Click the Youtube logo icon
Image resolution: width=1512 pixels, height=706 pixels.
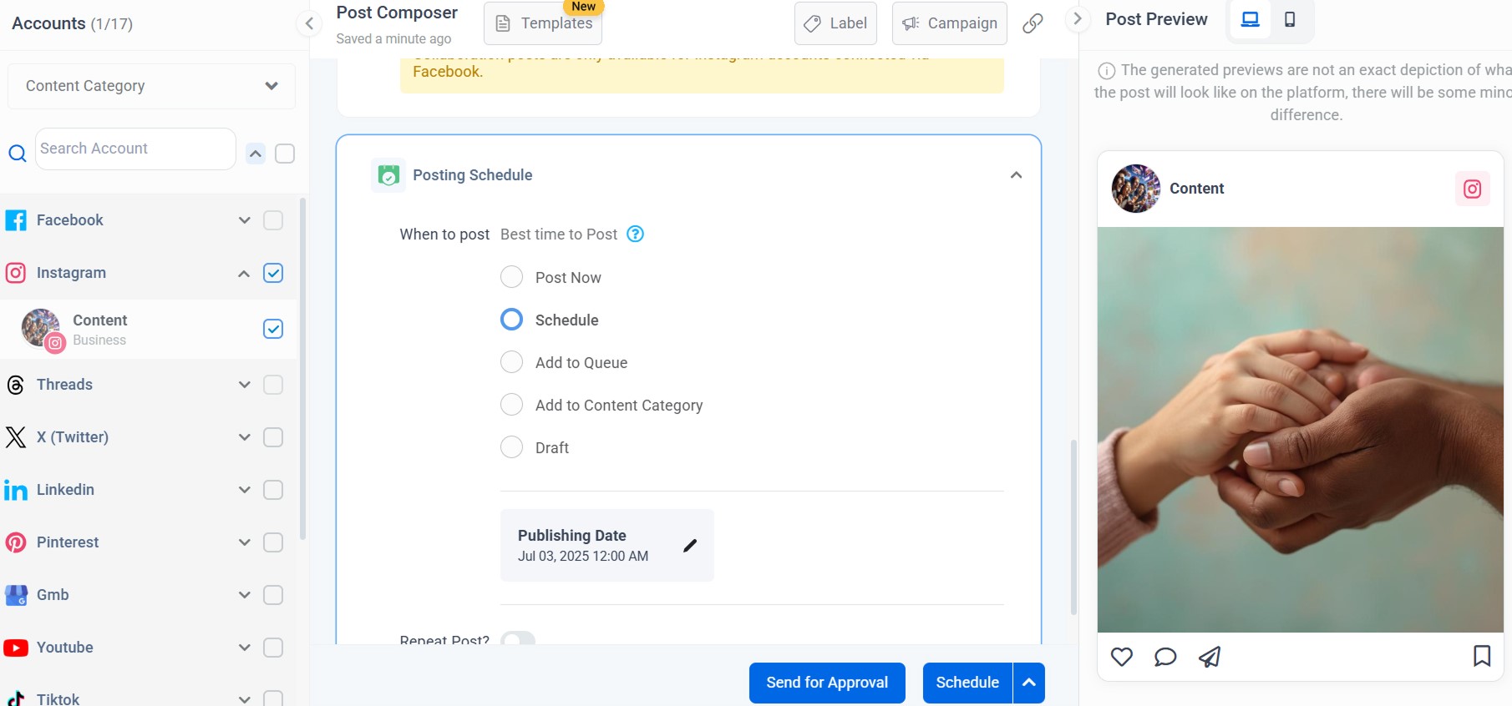16,648
